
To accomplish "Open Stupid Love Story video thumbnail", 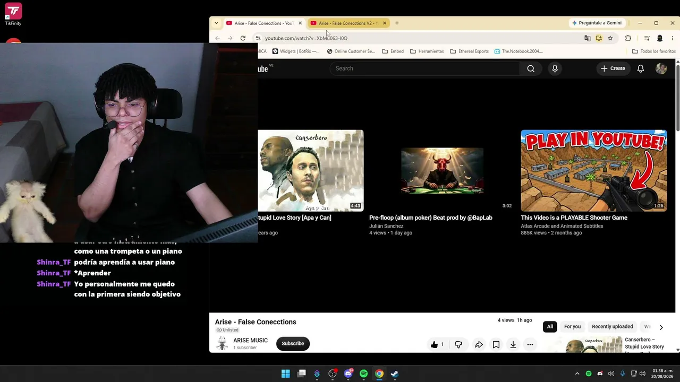I will coord(311,170).
